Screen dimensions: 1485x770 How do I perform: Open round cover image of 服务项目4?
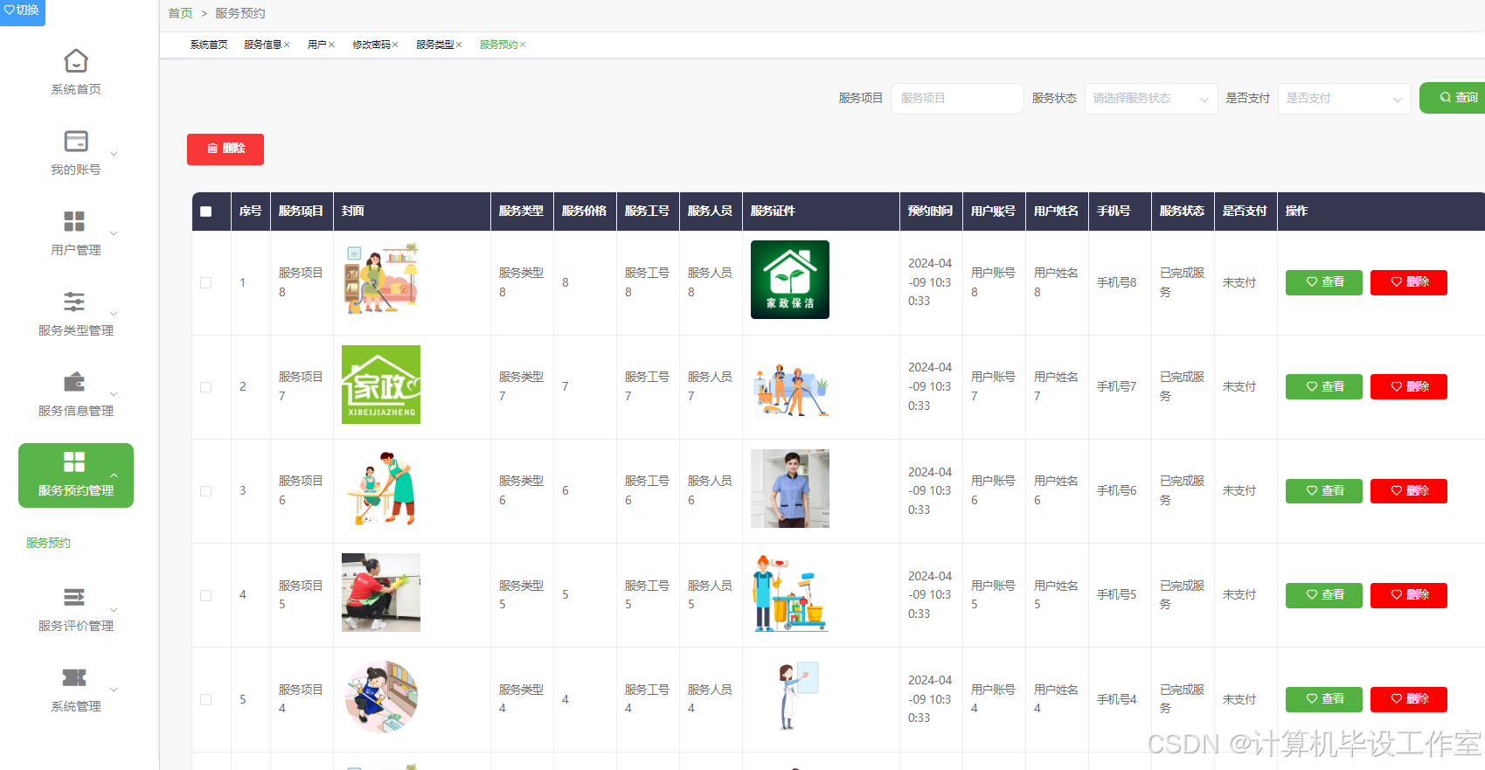click(x=381, y=697)
